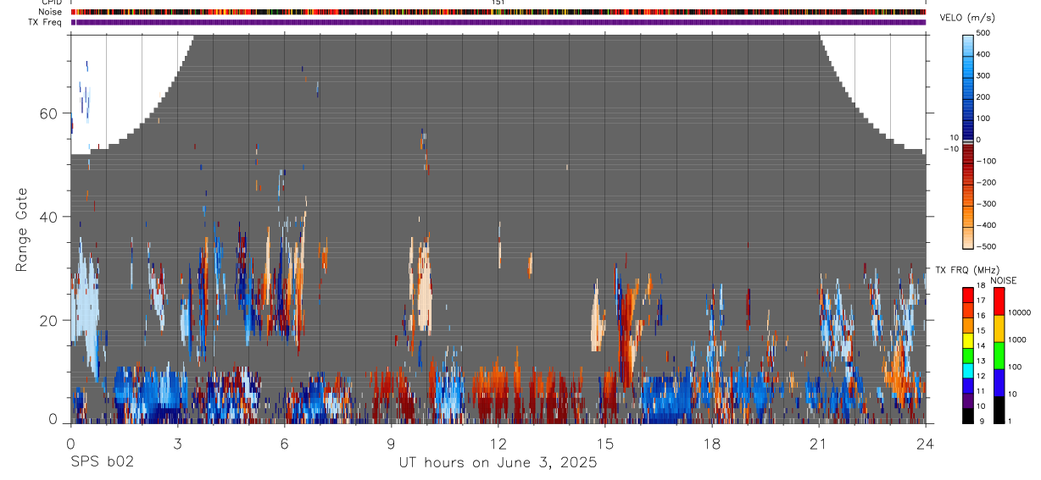This screenshot has height=480, width=1041.
Task: Click the 16 label on TX FRQ scale
Action: pos(981,316)
